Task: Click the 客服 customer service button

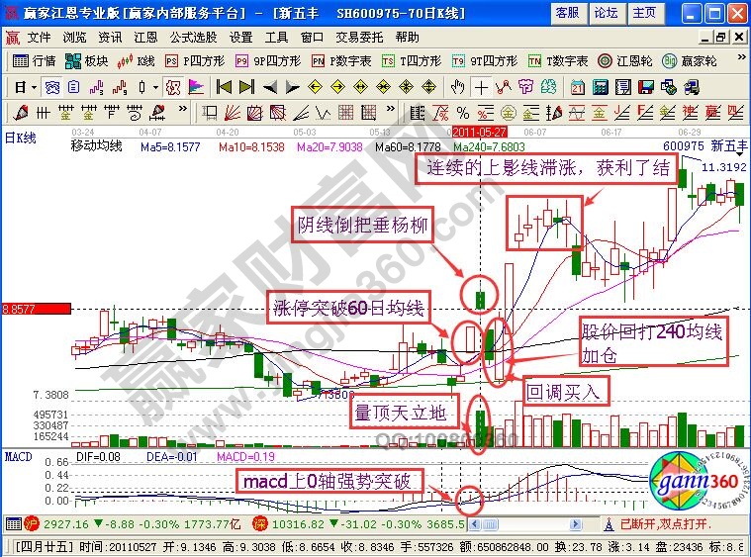Action: 567,12
